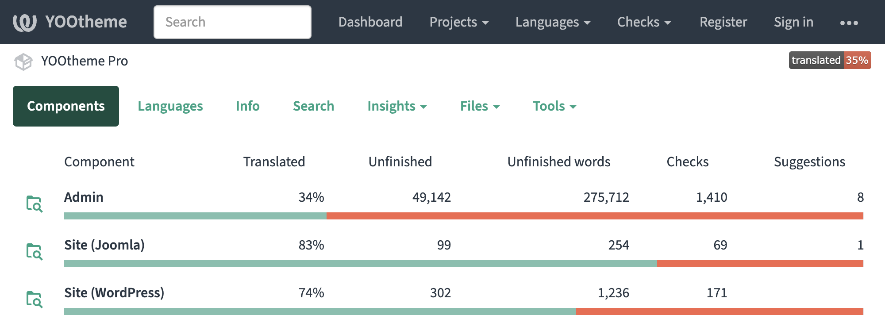Open the YOOtheme Pro project link
The image size is (885, 315).
click(x=85, y=61)
